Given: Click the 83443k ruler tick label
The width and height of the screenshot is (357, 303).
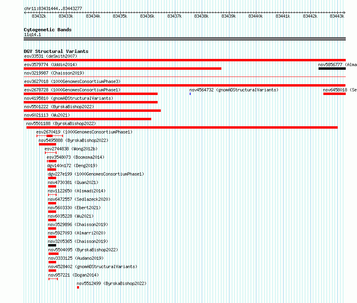Looking at the screenshot, I should [x=337, y=16].
